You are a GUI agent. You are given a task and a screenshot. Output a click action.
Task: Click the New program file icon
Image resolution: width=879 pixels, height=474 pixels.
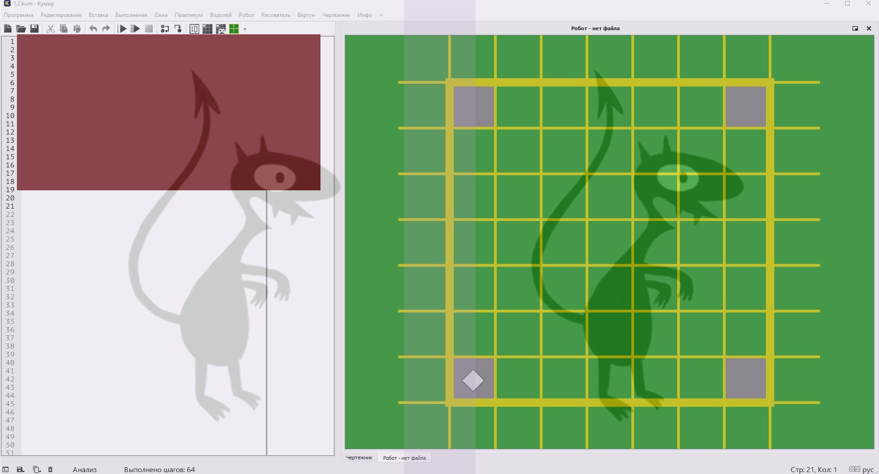(x=8, y=29)
